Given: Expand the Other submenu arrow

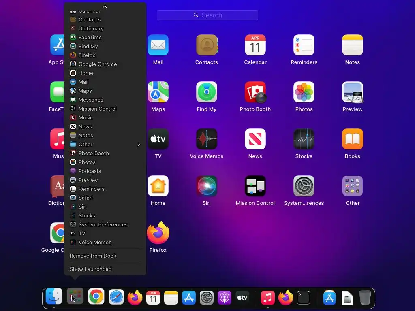Looking at the screenshot, I should (x=139, y=145).
